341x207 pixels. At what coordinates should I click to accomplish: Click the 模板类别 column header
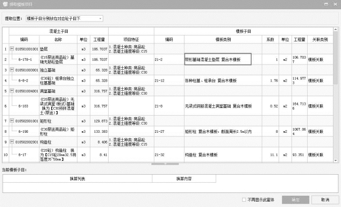pos(223,39)
